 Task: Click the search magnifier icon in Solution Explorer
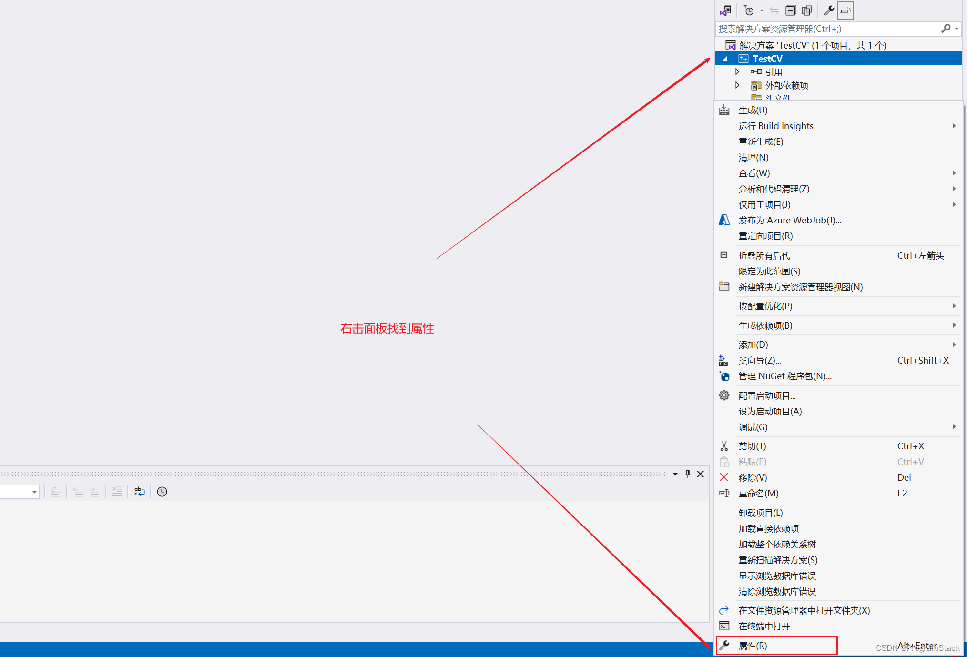pos(946,29)
